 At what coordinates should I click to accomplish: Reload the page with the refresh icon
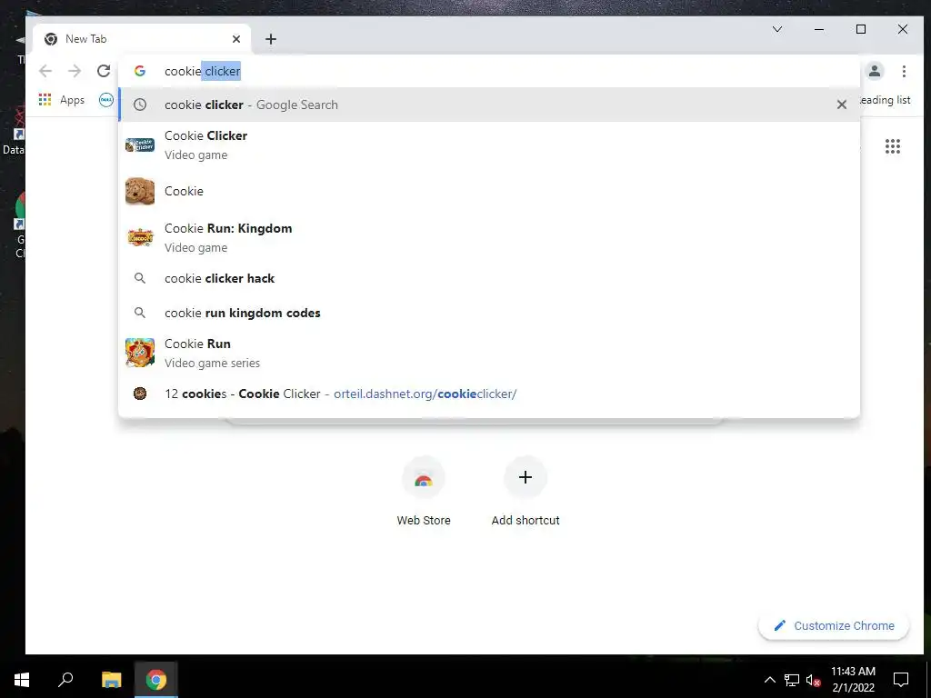tap(104, 71)
